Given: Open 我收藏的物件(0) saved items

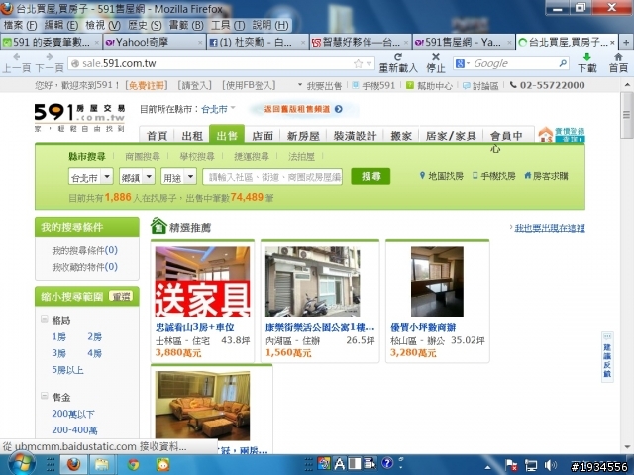Looking at the screenshot, I should (x=84, y=267).
